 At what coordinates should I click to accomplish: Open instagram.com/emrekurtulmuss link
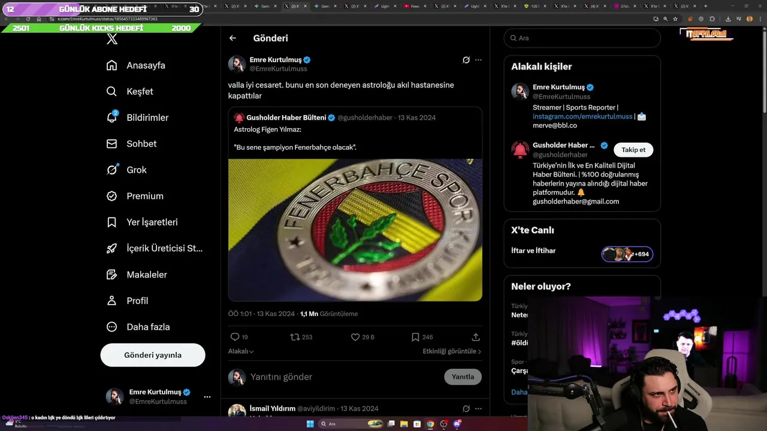582,116
